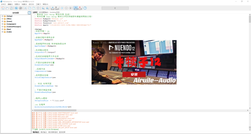Switch to the 主脚本 editor tab

[x=35, y=12]
